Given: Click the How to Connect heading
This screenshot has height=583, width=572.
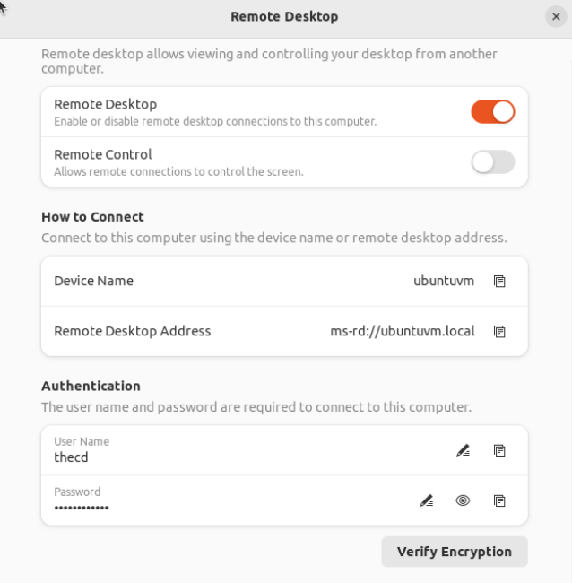Looking at the screenshot, I should 92,217.
